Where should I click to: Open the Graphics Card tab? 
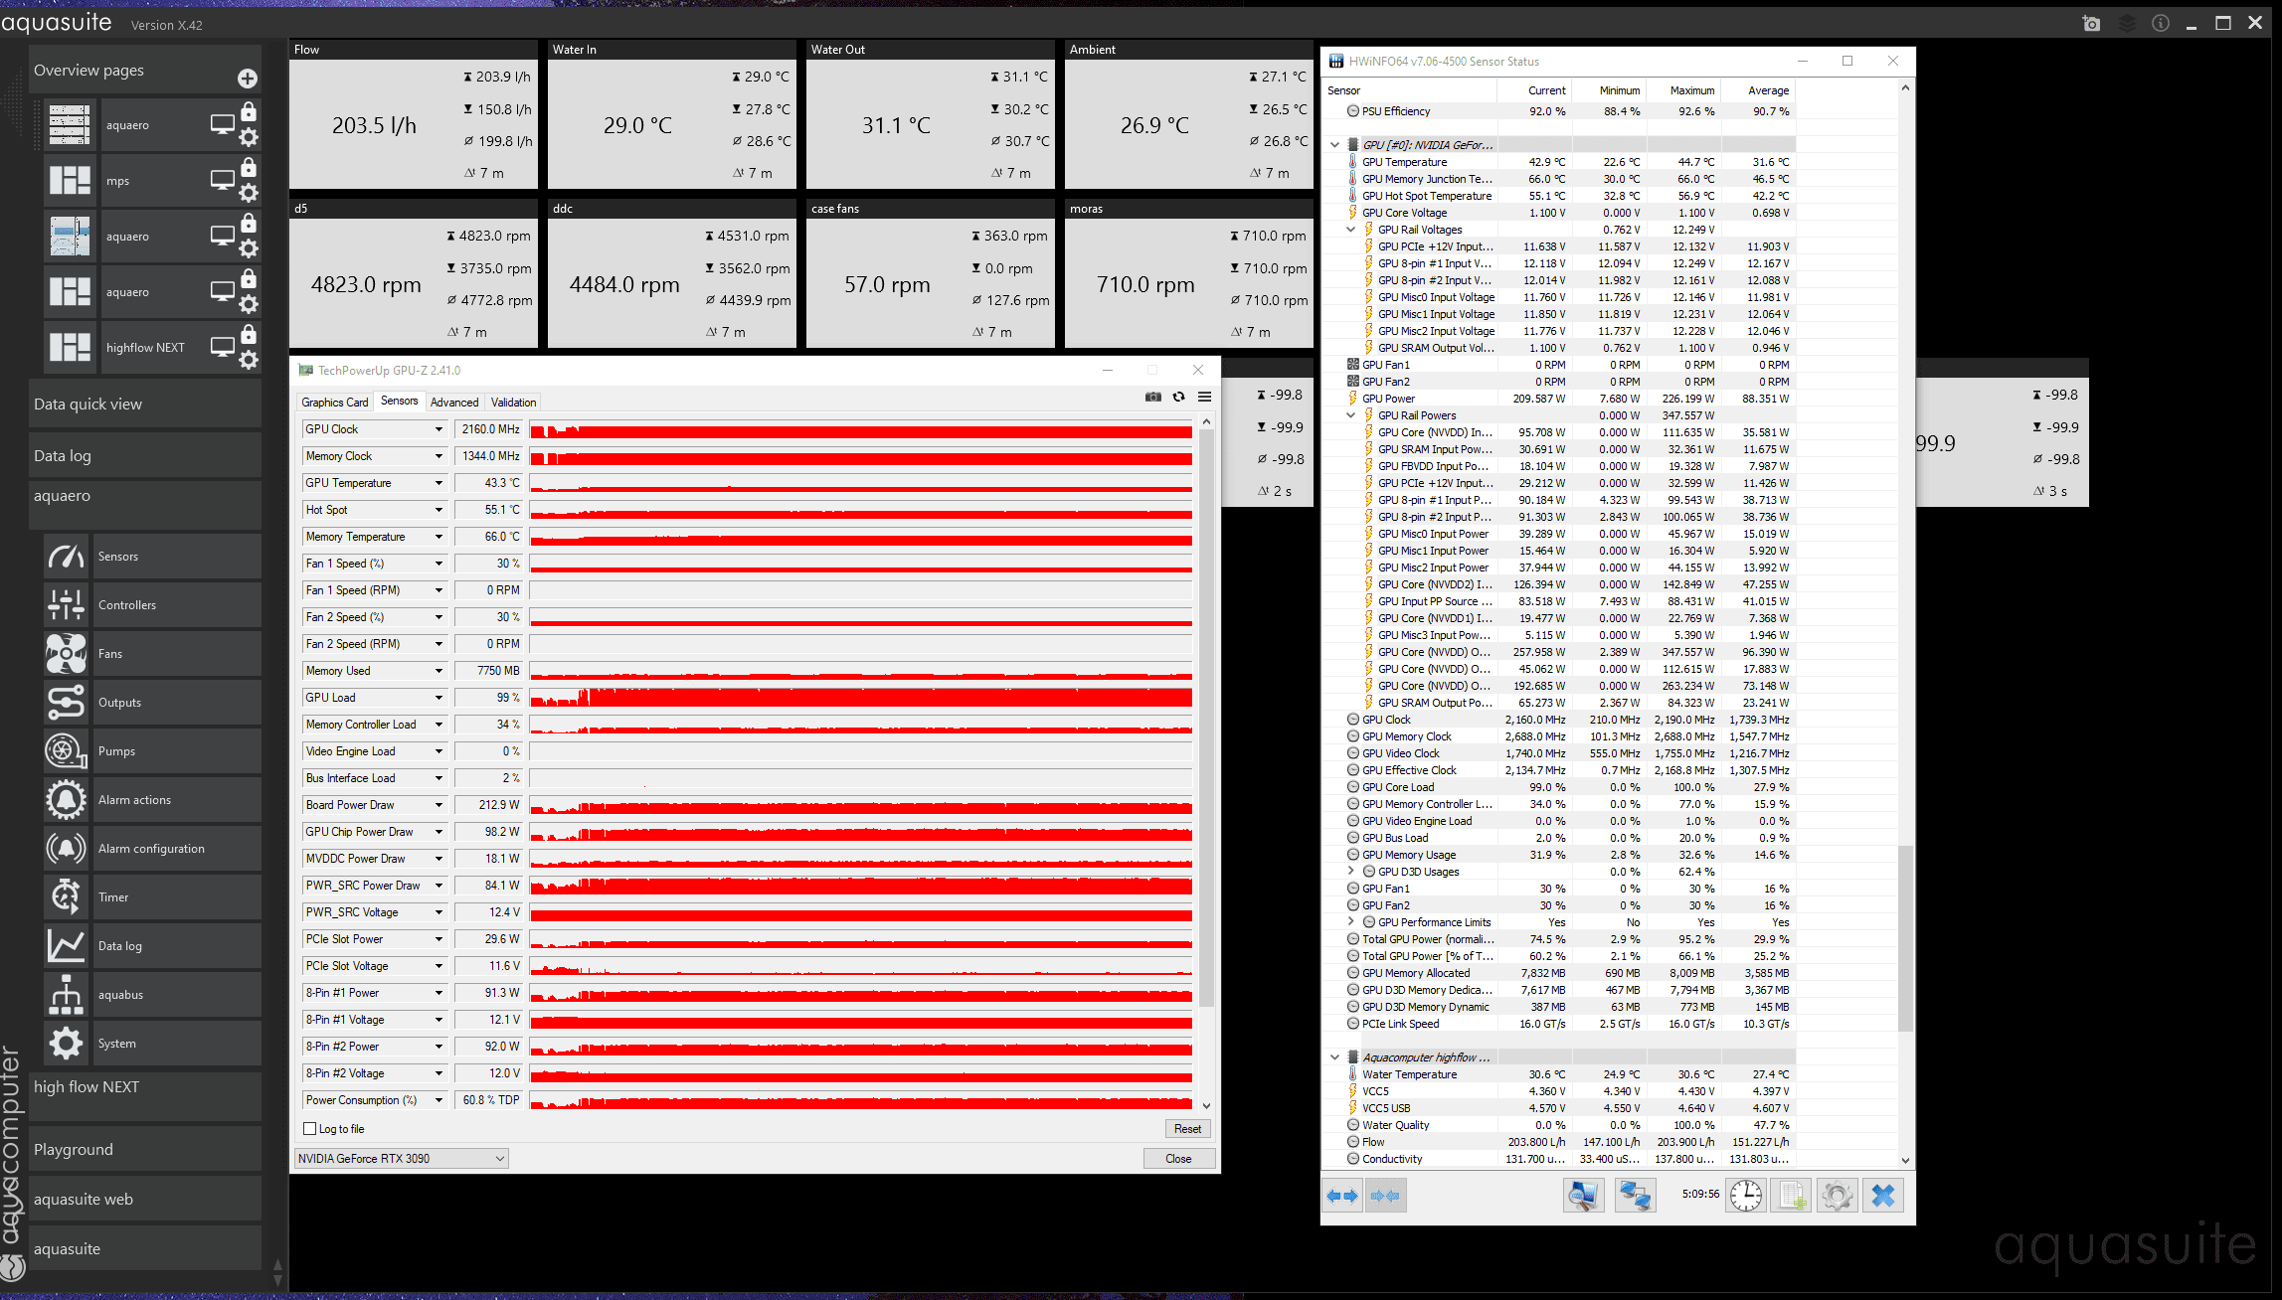coord(334,403)
